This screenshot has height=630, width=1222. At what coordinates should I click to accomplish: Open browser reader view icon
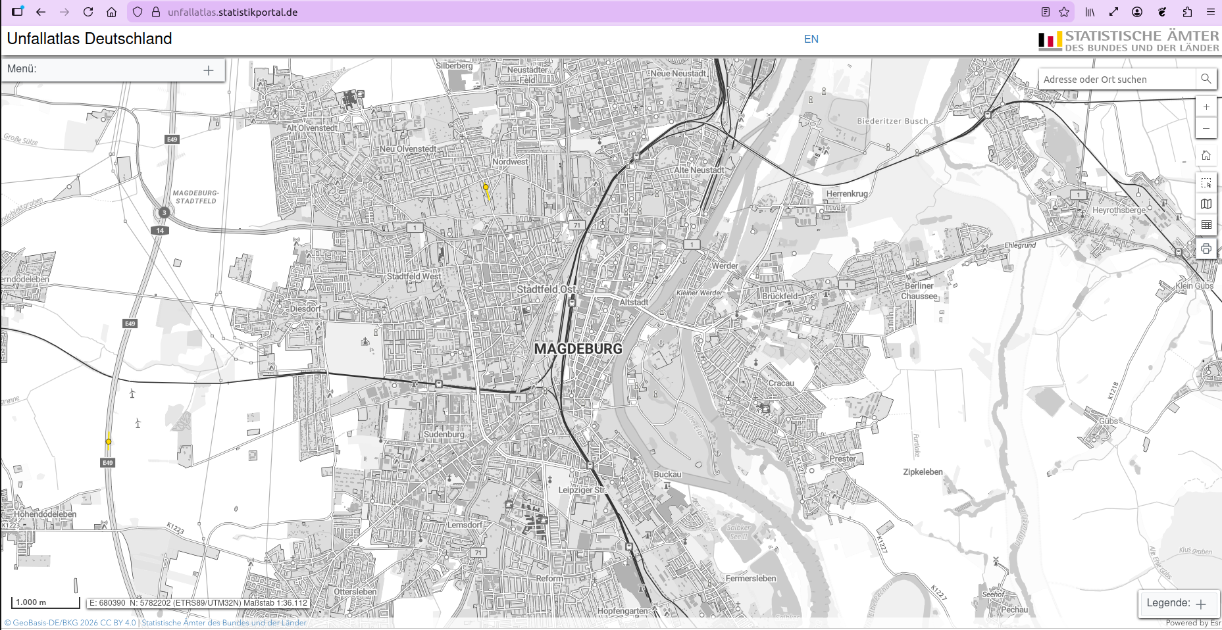[x=1046, y=12]
